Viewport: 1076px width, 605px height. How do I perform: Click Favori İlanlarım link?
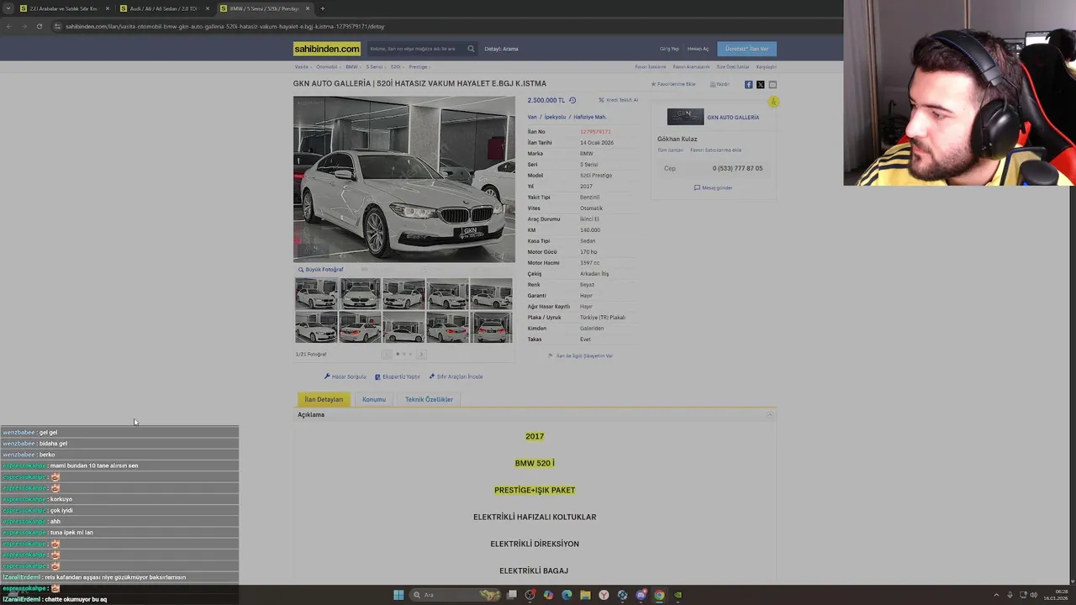[651, 66]
